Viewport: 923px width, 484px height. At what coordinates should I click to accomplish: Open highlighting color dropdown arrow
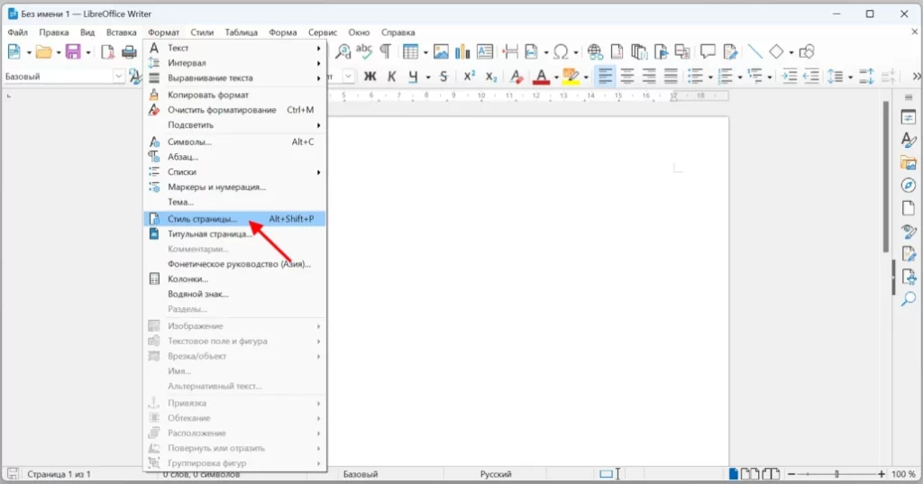point(586,78)
